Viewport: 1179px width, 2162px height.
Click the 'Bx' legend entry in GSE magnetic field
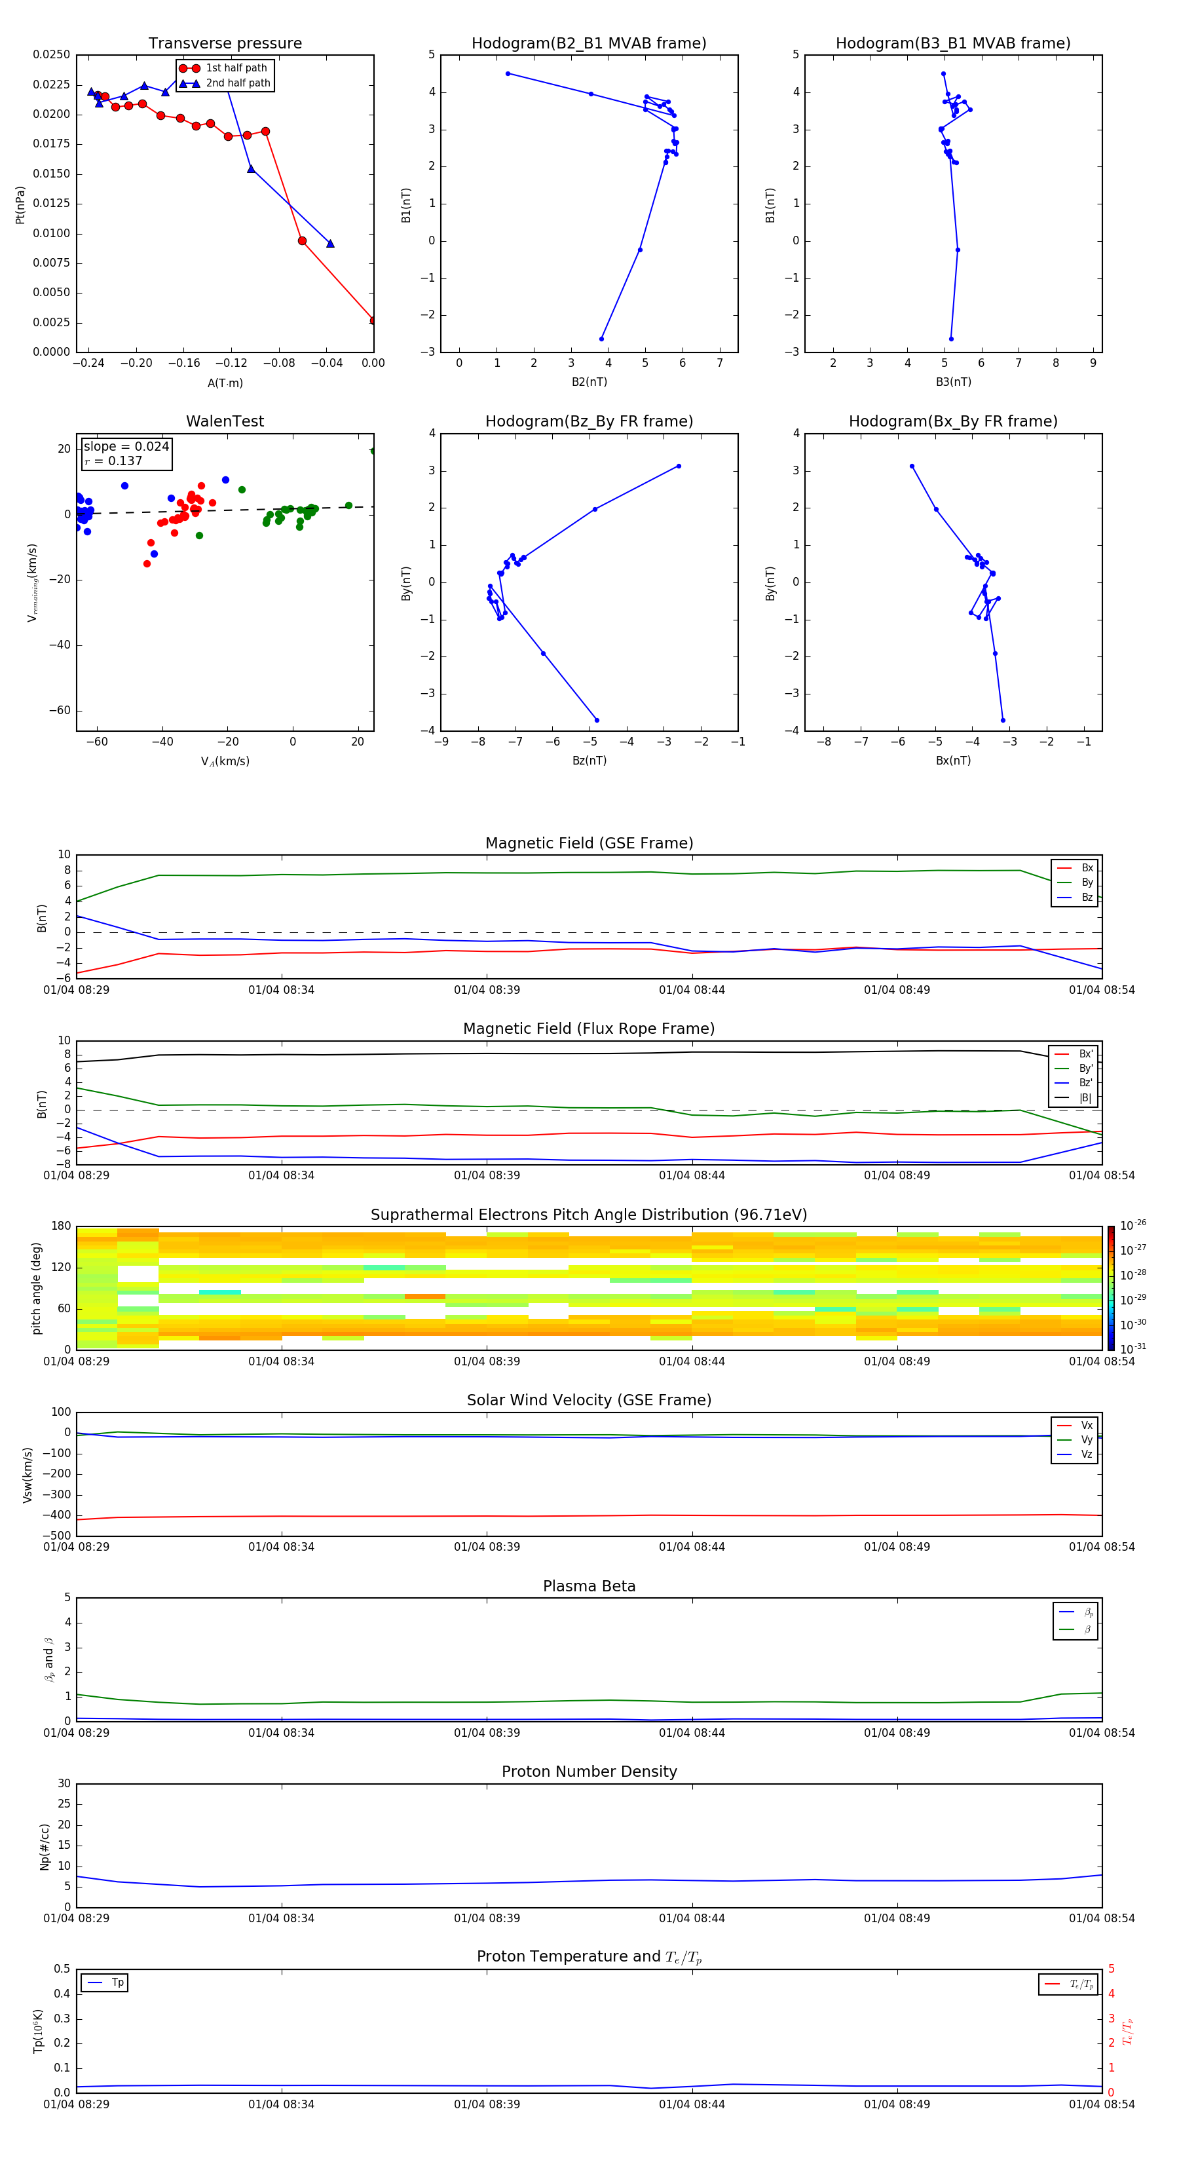pos(1075,868)
